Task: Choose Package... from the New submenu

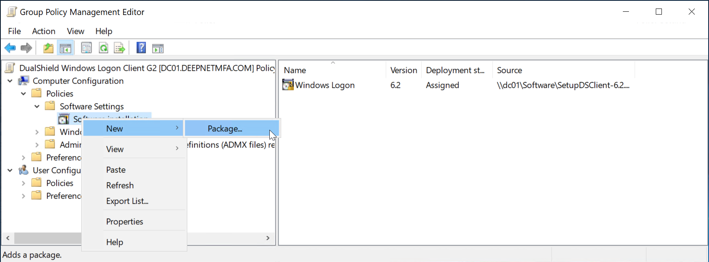Action: click(x=225, y=129)
